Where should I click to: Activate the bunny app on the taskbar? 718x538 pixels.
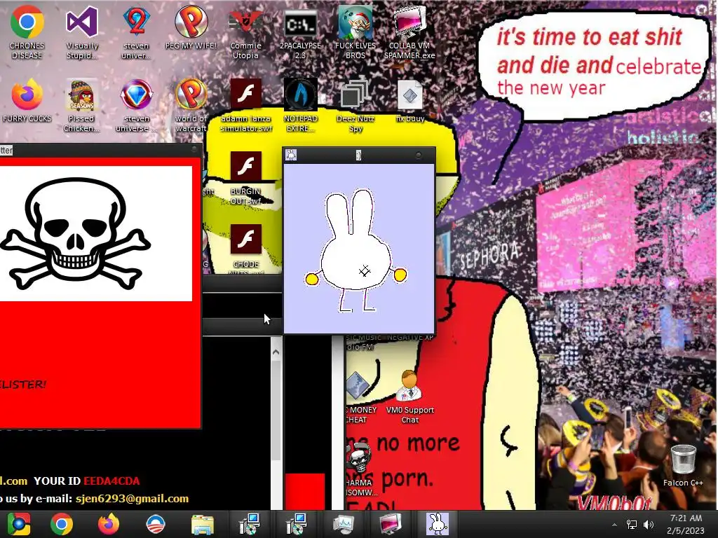438,524
